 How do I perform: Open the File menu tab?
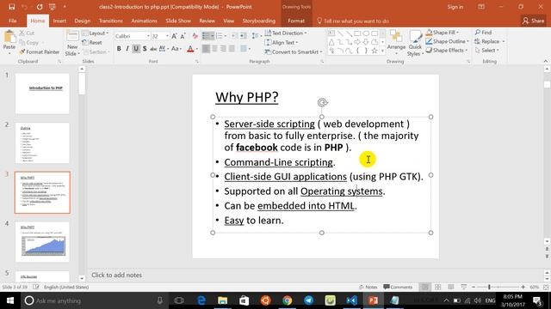click(13, 21)
